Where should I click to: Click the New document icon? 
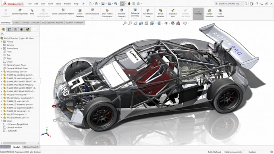[90, 4]
